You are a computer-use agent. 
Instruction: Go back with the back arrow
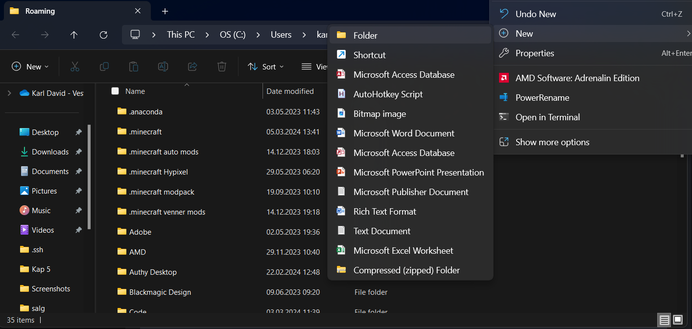[x=15, y=35]
